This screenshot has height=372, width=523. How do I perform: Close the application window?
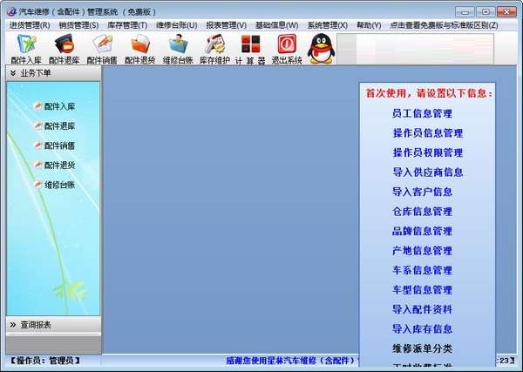tap(506, 12)
